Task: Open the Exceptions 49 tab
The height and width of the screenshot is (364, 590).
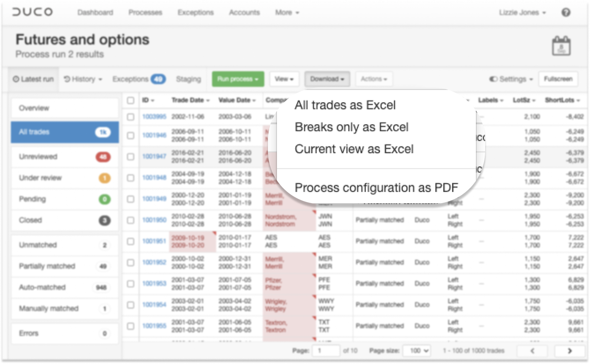Action: click(x=139, y=79)
